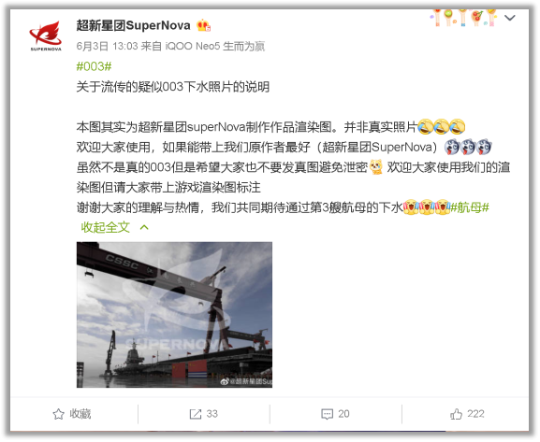The image size is (540, 442).
Task: Enlarge the shipyard render thumbnail
Action: pyautogui.click(x=174, y=315)
